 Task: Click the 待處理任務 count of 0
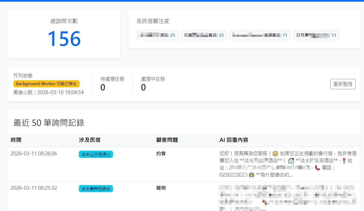click(103, 87)
